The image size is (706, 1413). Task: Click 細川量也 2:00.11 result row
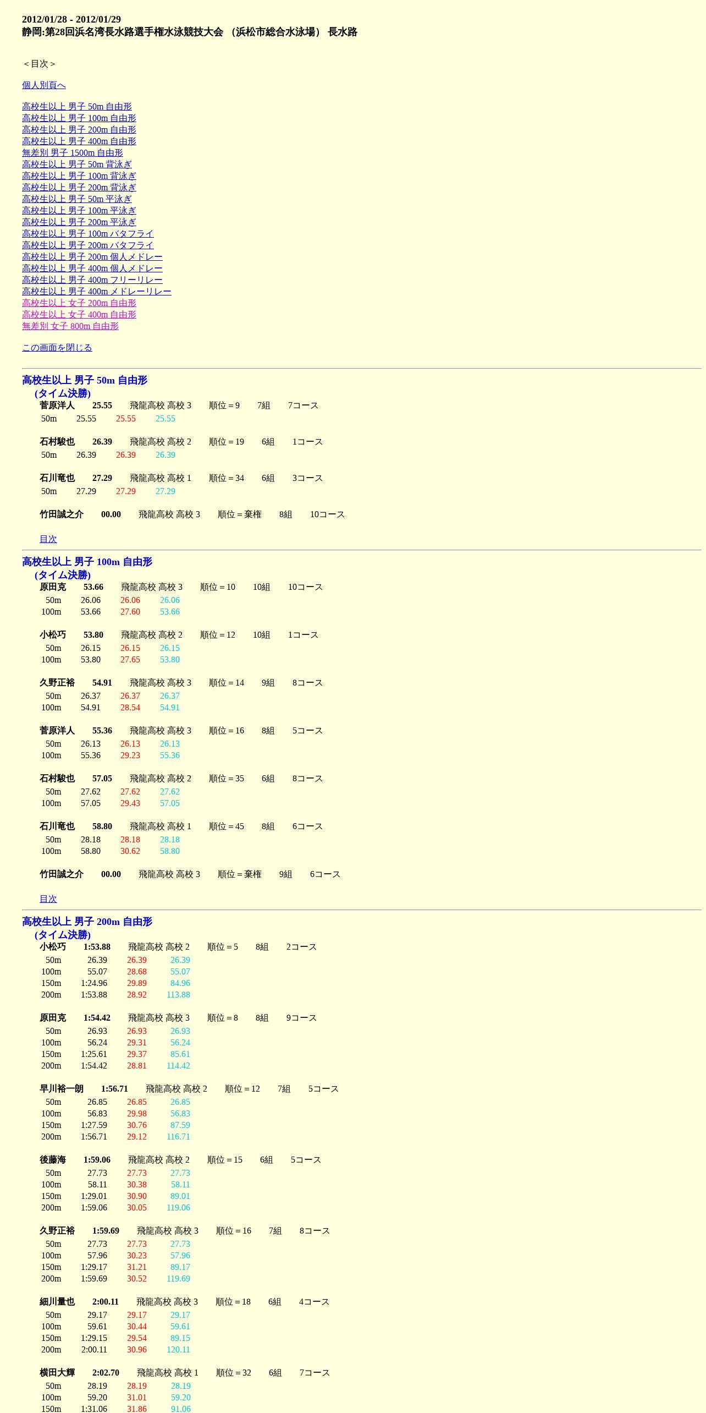tap(184, 1302)
